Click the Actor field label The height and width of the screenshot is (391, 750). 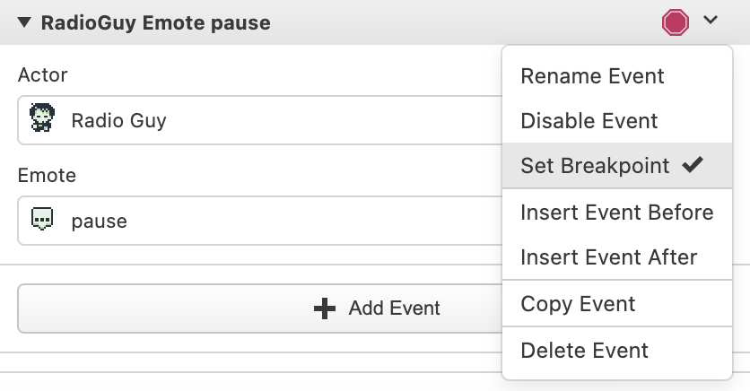point(42,74)
